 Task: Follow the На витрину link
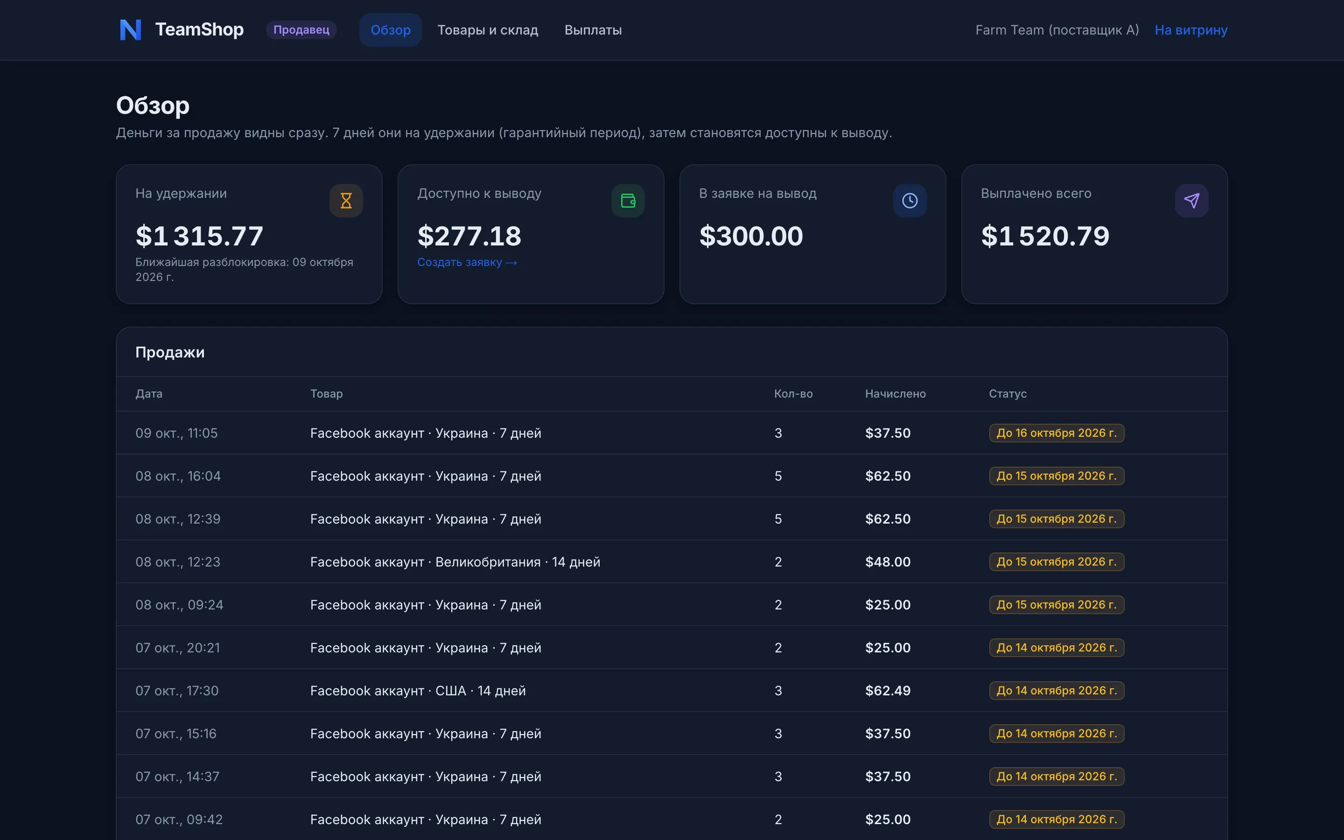tap(1191, 30)
